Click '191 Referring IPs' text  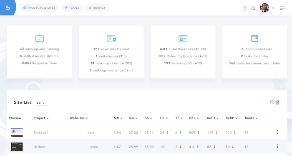tap(178, 63)
